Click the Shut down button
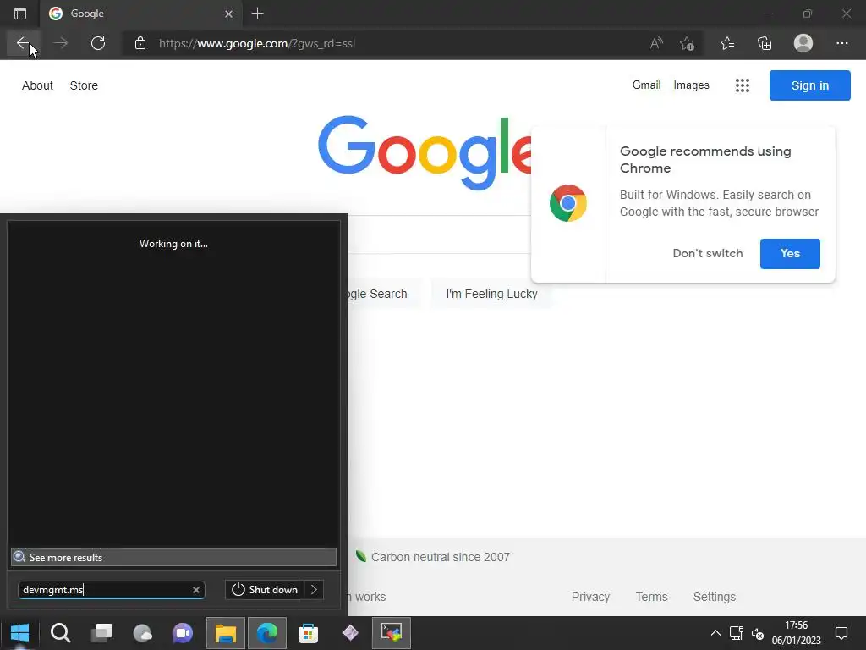Viewport: 866px width, 650px height. (265, 590)
